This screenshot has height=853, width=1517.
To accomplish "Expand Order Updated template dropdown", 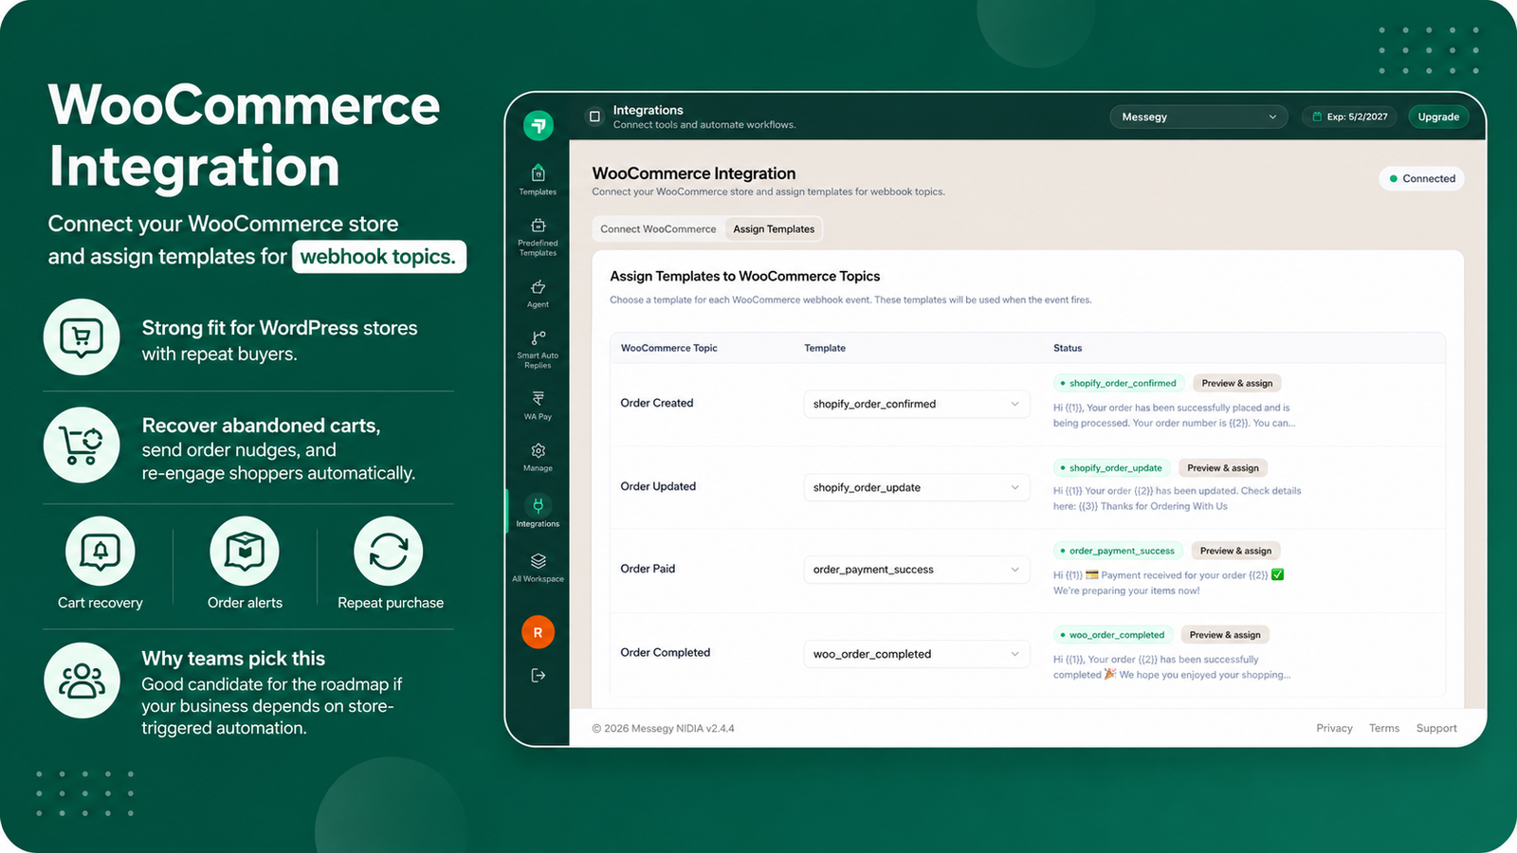I will point(916,487).
